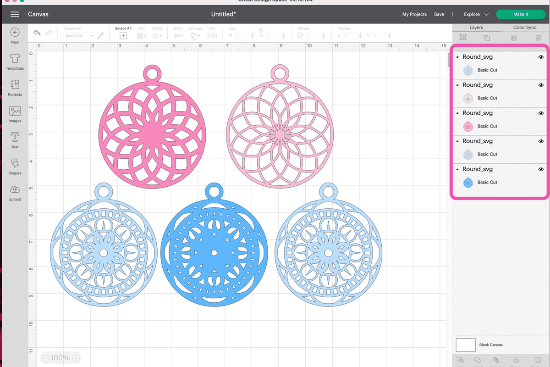
Task: Click Save in the header
Action: (439, 14)
